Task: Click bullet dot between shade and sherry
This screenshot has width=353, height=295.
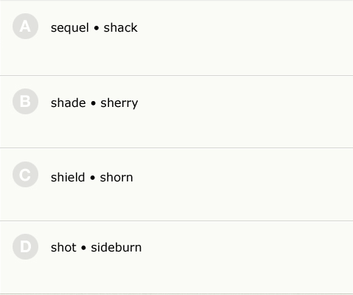Action: click(93, 103)
